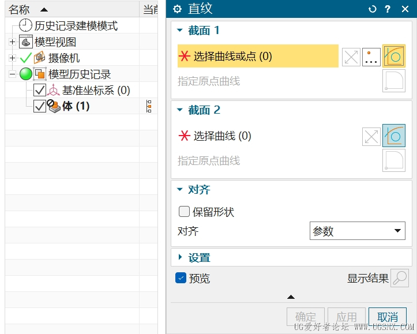Click the dependency icon in 体 (1) row

coord(149,106)
